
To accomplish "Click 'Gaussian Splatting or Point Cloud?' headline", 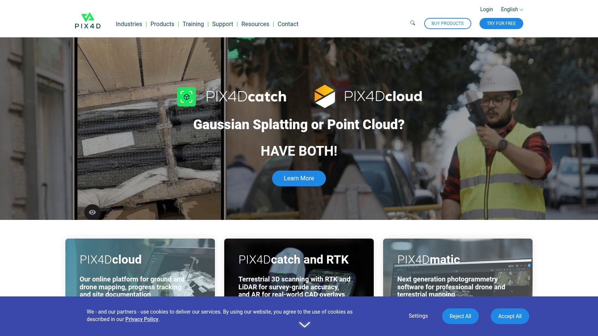I will [x=299, y=124].
